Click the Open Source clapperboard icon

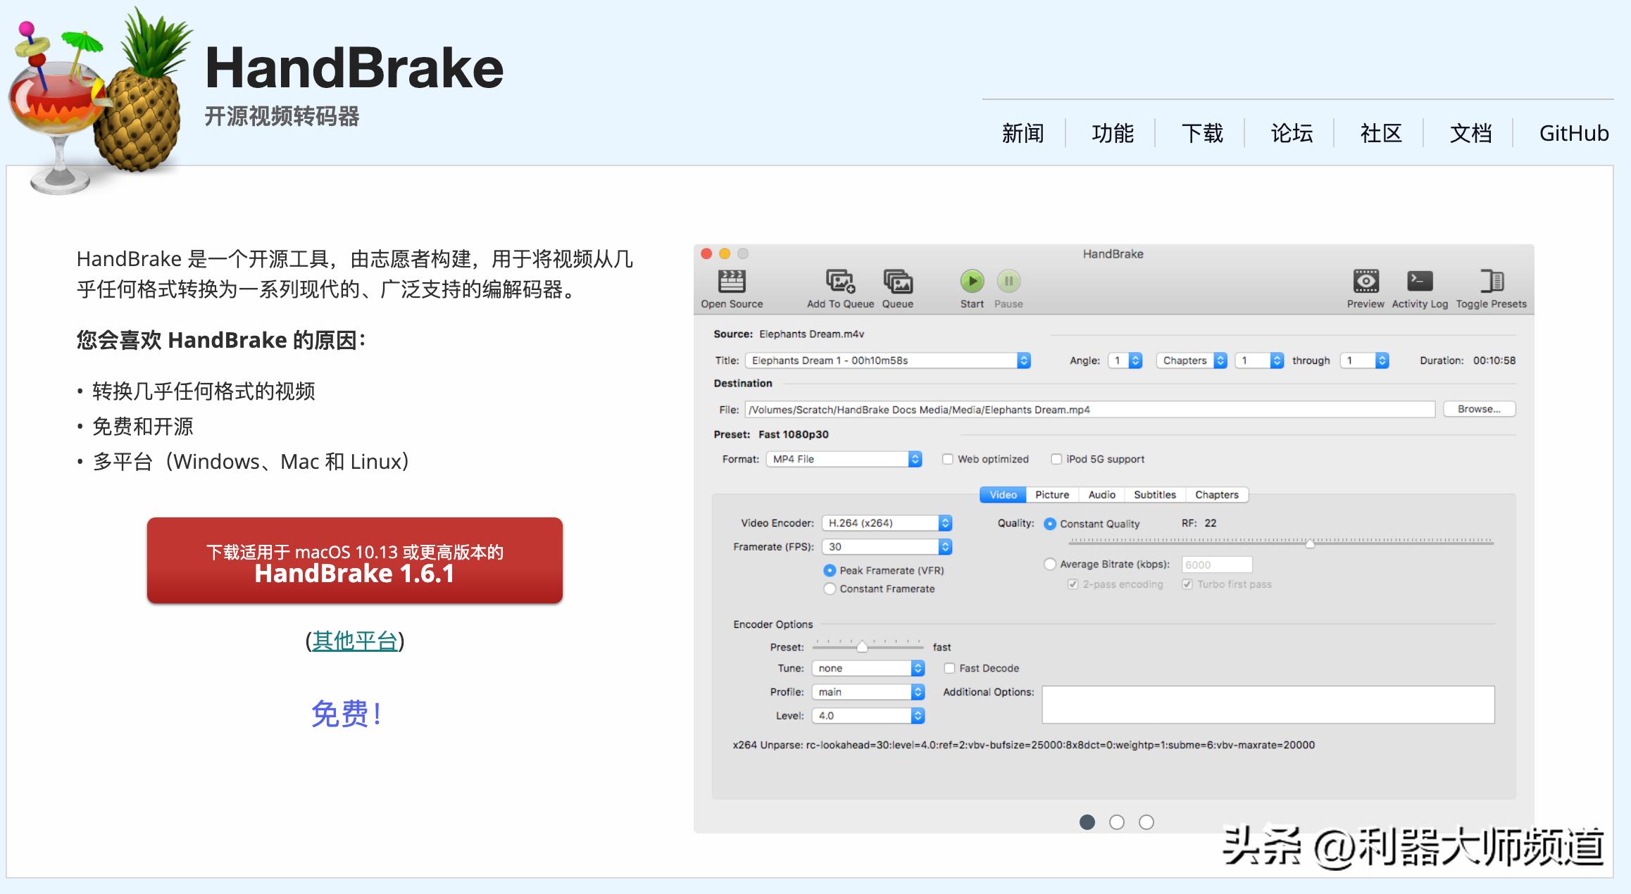[731, 282]
